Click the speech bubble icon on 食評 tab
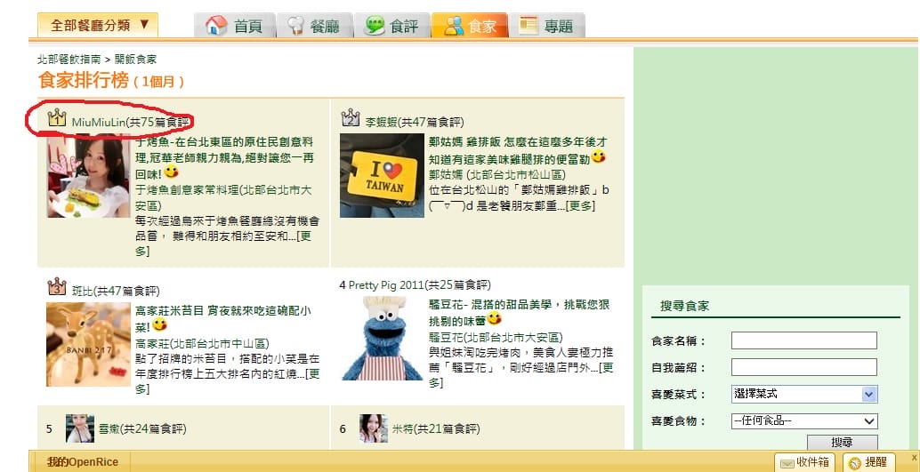 (x=375, y=26)
